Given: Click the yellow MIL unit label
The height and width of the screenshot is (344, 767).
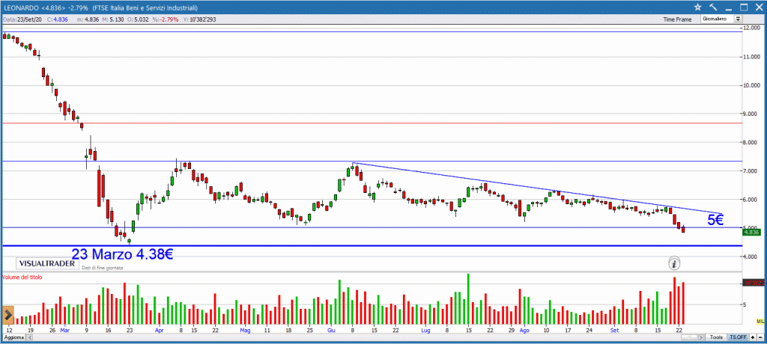Looking at the screenshot, I should point(760,321).
